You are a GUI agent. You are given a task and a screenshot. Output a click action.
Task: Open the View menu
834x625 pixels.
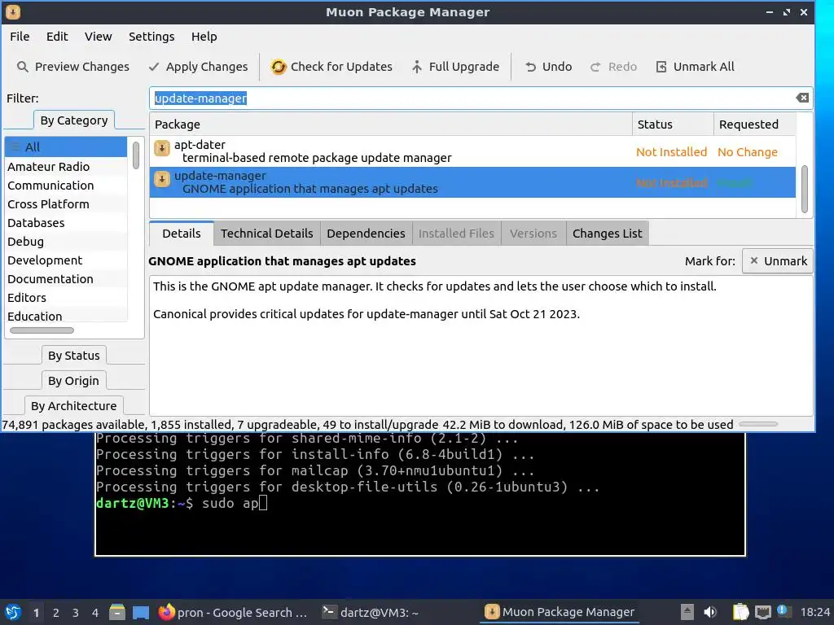98,37
